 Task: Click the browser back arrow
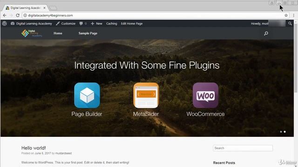(5, 15)
